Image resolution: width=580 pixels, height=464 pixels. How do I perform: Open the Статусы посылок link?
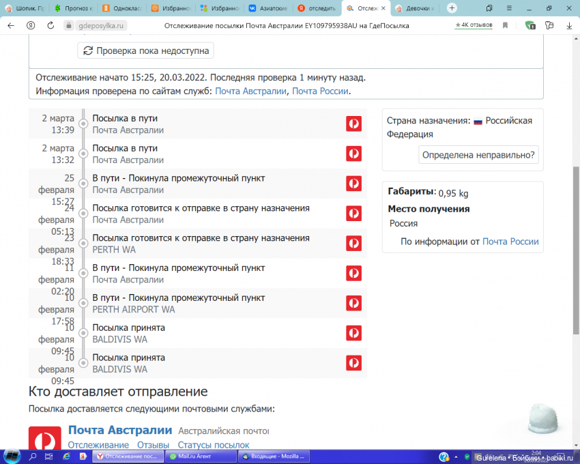click(x=214, y=445)
